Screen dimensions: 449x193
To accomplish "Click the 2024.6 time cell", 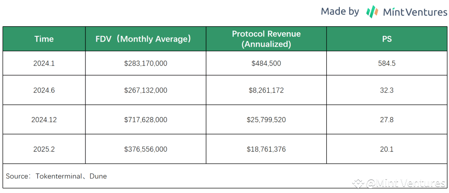I will point(44,90).
